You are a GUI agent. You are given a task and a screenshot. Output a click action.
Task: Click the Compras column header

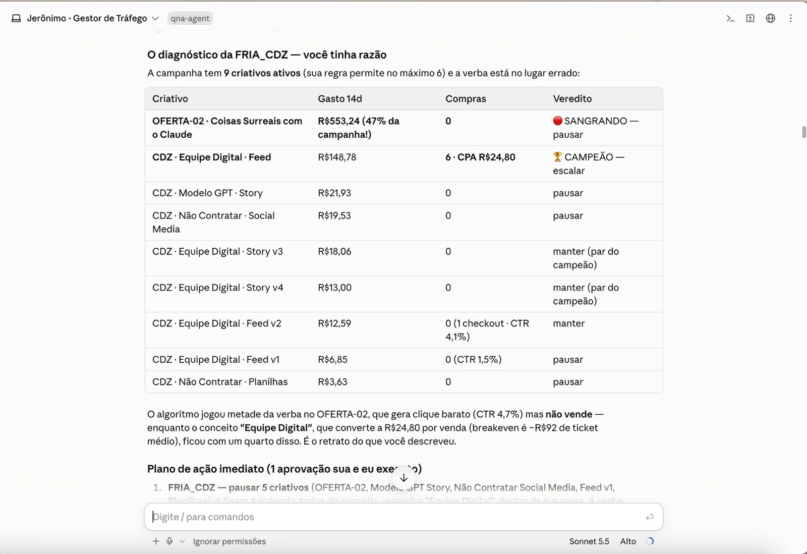click(466, 98)
